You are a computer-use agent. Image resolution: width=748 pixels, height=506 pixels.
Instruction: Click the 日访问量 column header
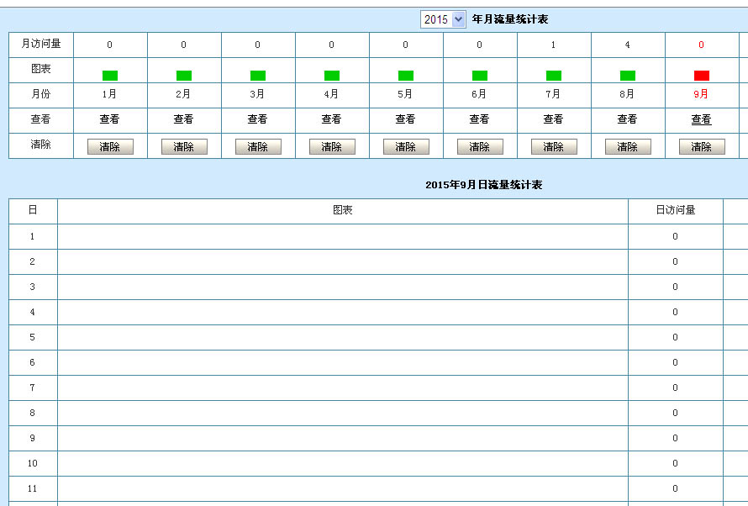(x=675, y=210)
